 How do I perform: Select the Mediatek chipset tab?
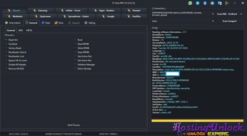click(x=15, y=16)
